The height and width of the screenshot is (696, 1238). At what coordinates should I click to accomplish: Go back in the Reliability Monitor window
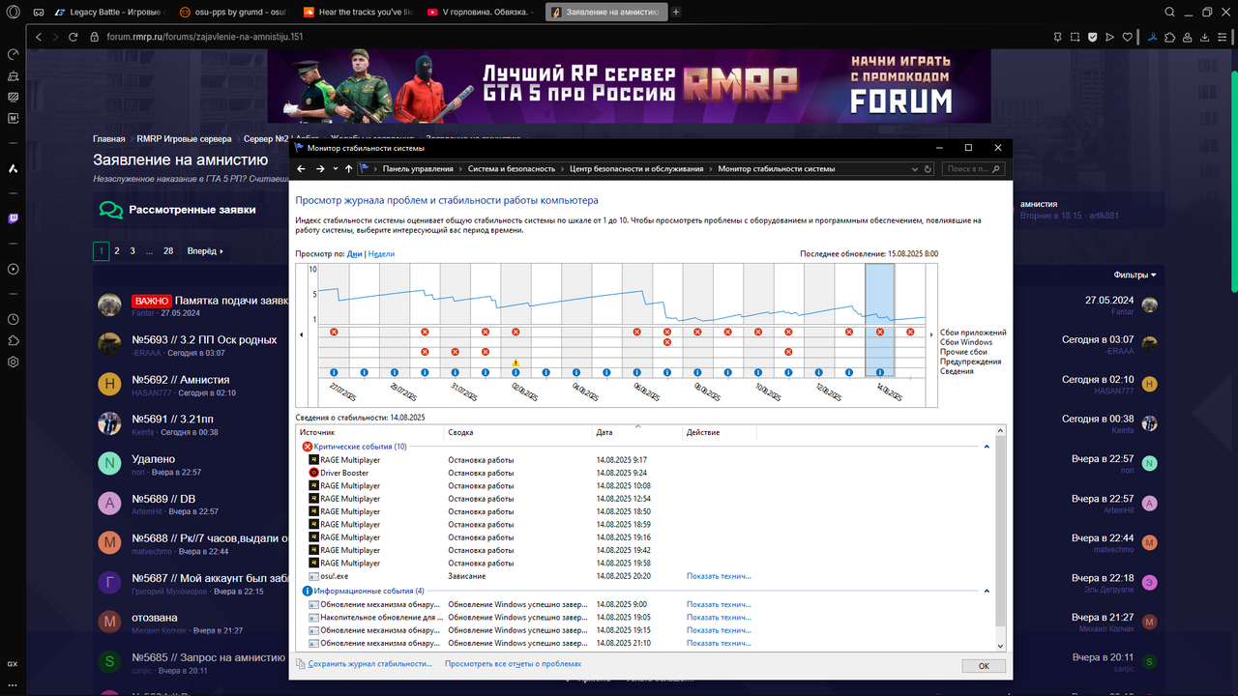click(301, 168)
